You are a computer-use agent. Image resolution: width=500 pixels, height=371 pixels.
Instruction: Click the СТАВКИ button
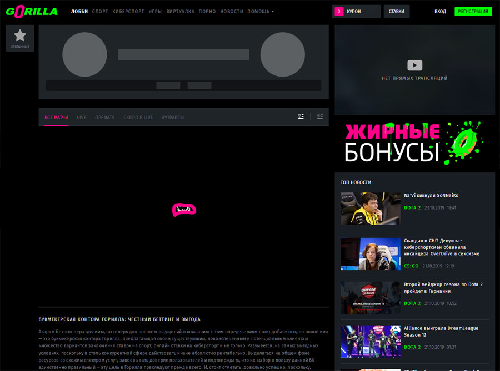(396, 12)
